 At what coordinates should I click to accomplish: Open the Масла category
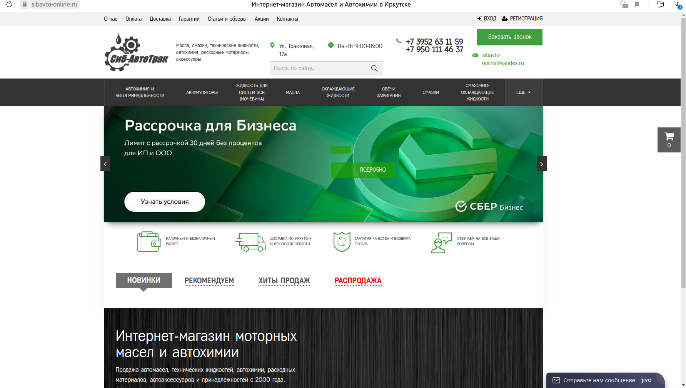pos(293,92)
